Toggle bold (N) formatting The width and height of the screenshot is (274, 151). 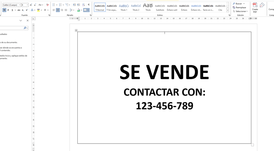pos(4,10)
